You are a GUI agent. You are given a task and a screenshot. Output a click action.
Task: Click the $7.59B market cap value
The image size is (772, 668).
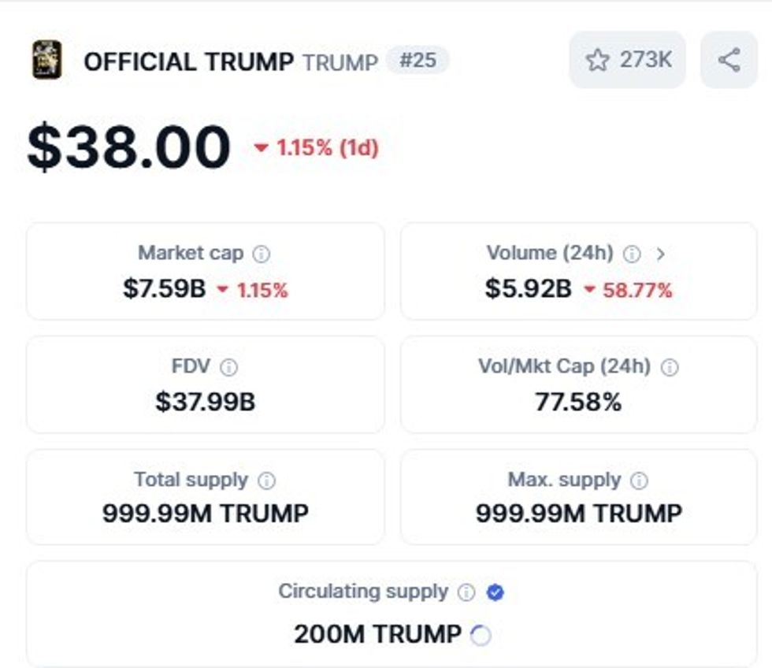[165, 289]
